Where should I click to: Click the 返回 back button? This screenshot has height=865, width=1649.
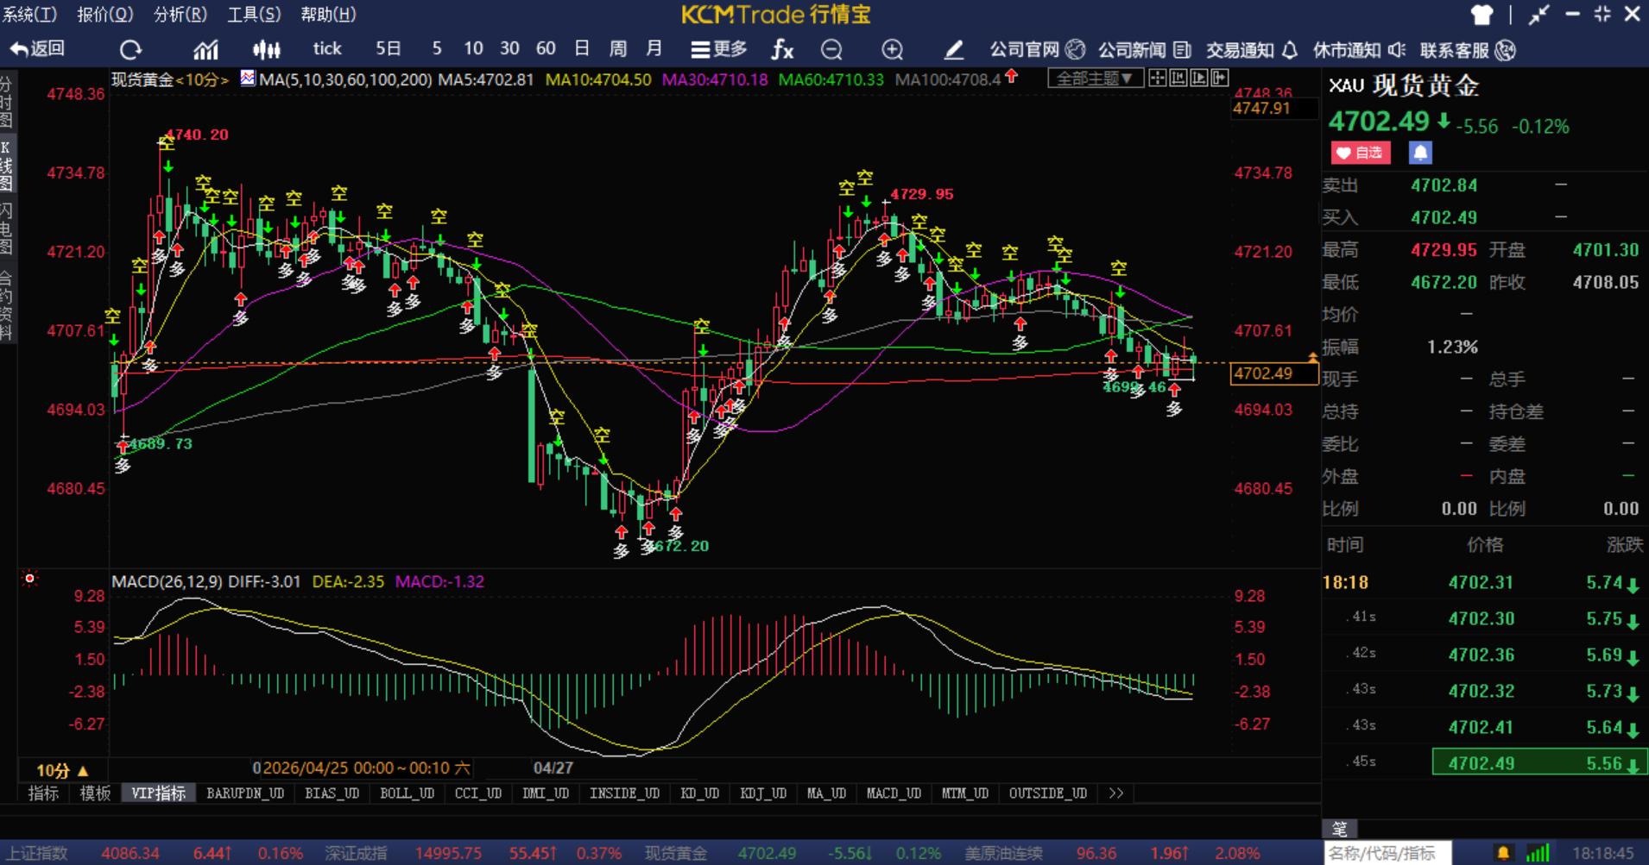(38, 49)
